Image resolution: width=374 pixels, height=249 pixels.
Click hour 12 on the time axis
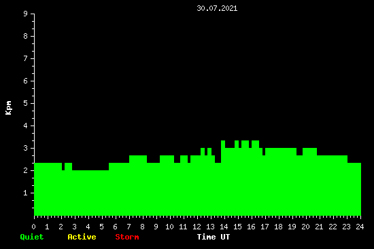197,227
